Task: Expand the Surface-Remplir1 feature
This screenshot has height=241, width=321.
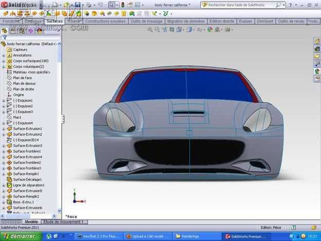Action: (x=4, y=174)
